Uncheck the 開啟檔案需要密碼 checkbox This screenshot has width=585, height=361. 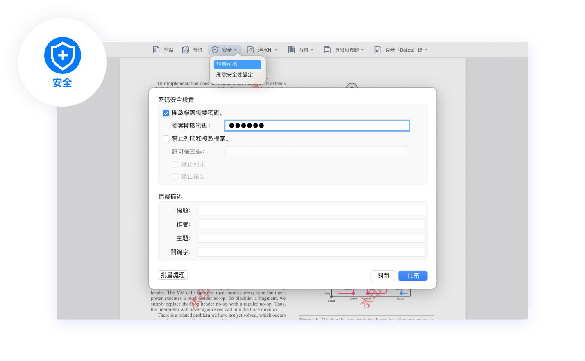click(x=166, y=113)
